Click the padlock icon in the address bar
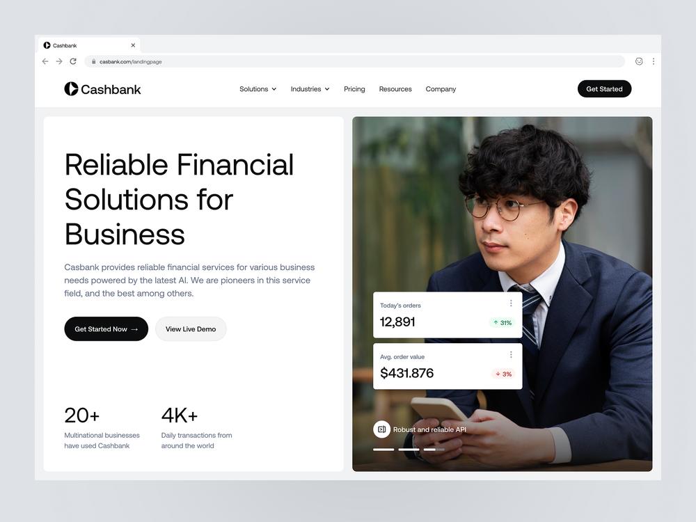The image size is (696, 522). (x=94, y=62)
